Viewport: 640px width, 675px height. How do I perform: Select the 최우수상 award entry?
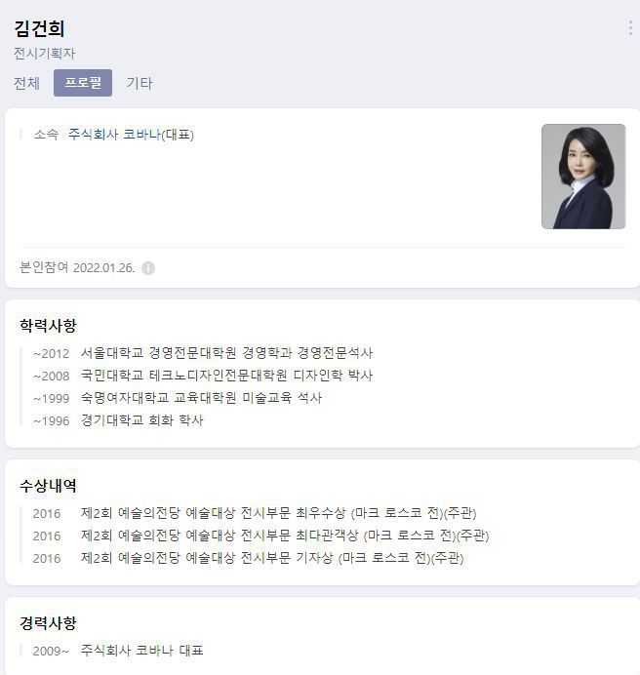[255, 513]
